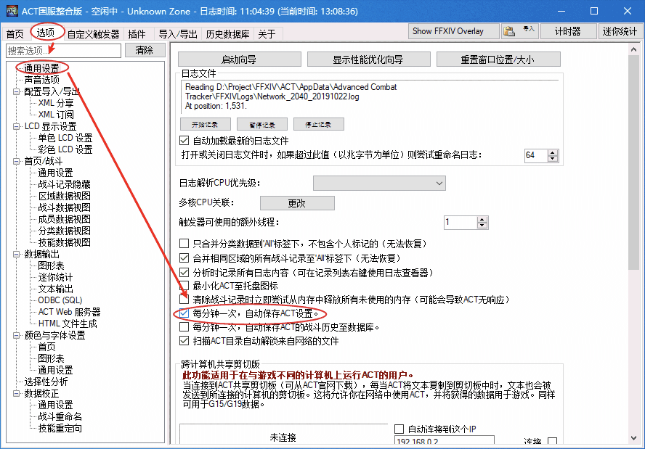Uncheck 合并相同区域的所有战斗记录 option
This screenshot has width=645, height=449.
pos(184,258)
